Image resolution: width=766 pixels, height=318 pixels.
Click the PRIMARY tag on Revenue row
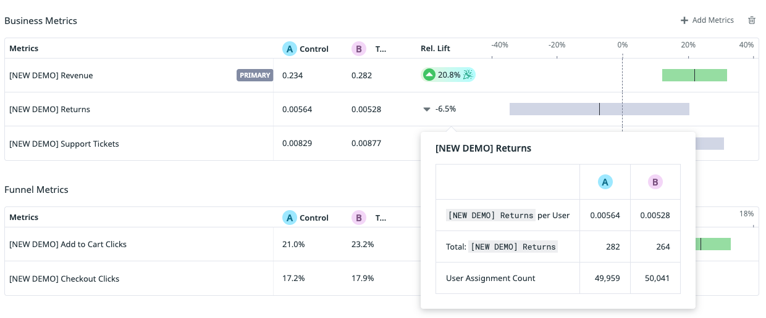click(x=255, y=75)
